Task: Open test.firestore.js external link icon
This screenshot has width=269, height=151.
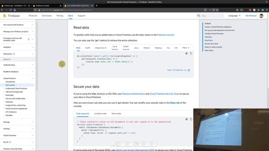Action: 189,70
